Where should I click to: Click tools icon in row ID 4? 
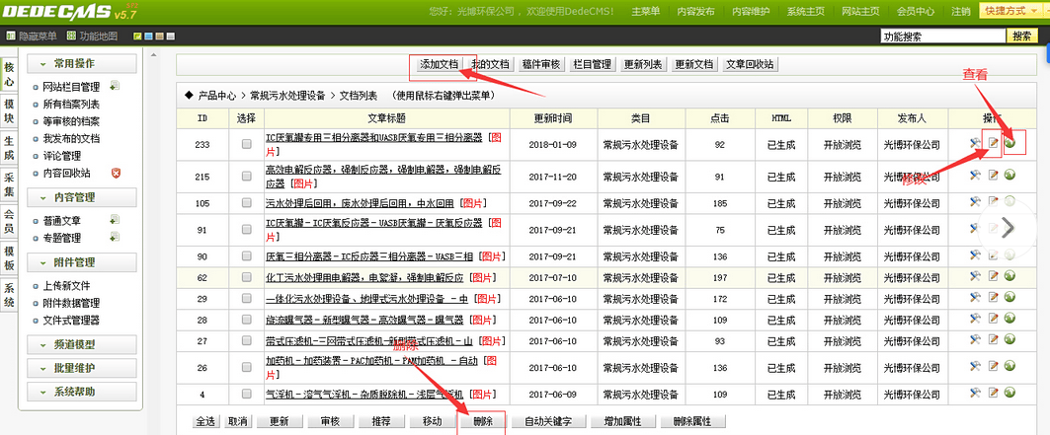(x=975, y=393)
